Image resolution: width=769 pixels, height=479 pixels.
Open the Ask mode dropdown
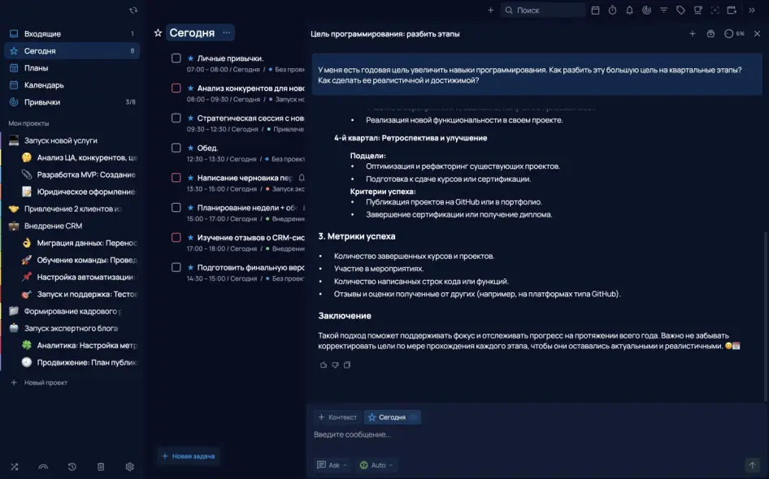[x=333, y=465]
